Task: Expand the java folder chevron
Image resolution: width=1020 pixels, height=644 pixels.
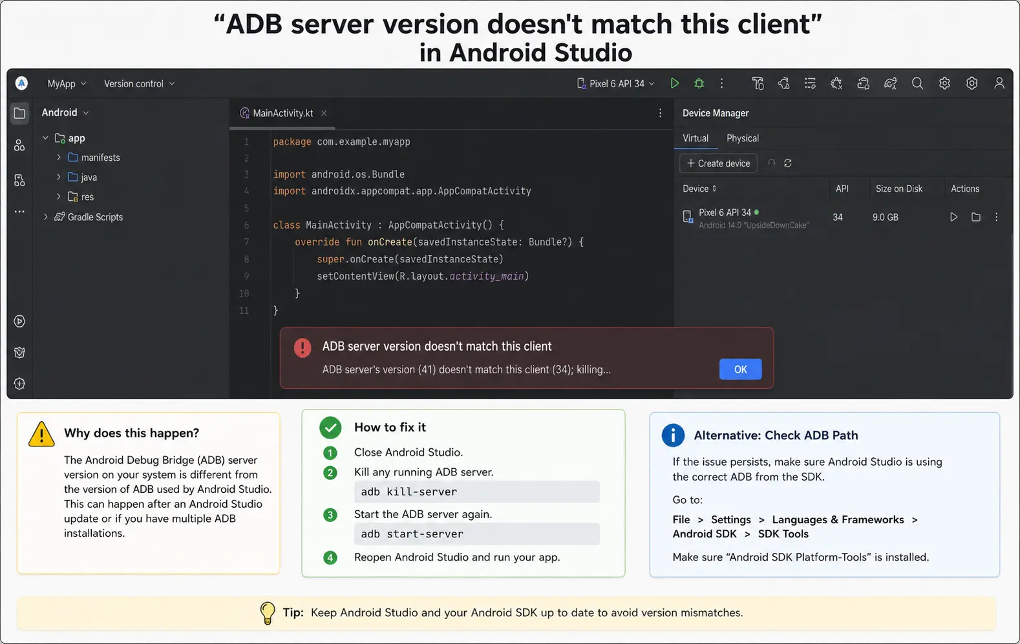Action: point(58,177)
